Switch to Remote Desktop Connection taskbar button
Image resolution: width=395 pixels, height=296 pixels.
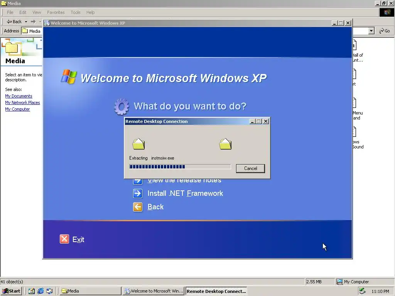pyautogui.click(x=216, y=291)
